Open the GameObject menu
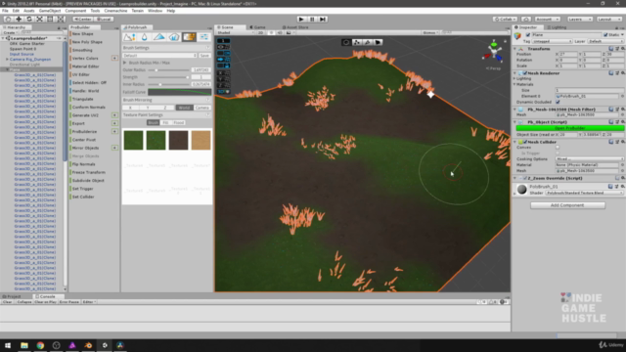Screen dimensions: 626x352 (50, 11)
